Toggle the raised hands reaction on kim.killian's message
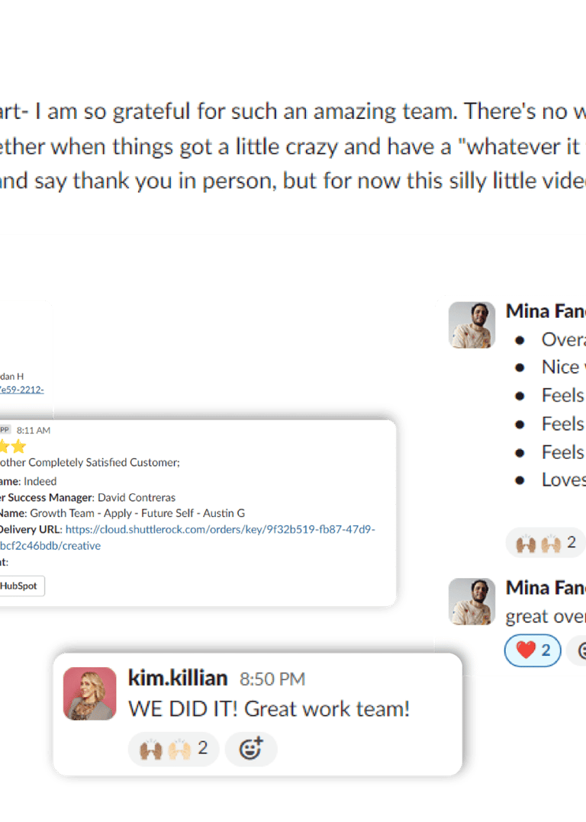 point(174,749)
